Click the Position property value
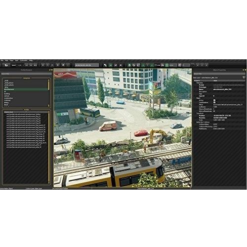This screenshot has height=247, width=247. coord(222,116)
